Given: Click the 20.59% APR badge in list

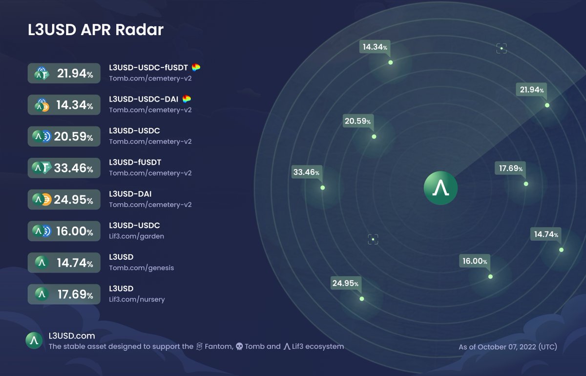Looking at the screenshot, I should click(x=64, y=137).
